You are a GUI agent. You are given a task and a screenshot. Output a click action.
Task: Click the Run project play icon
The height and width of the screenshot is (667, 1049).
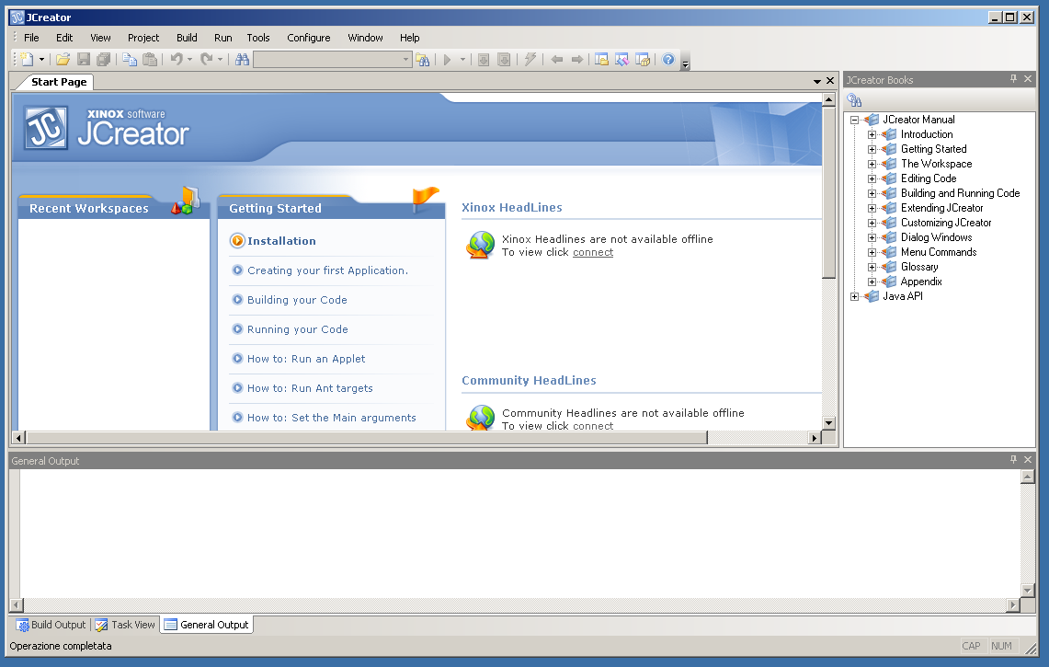pyautogui.click(x=448, y=60)
